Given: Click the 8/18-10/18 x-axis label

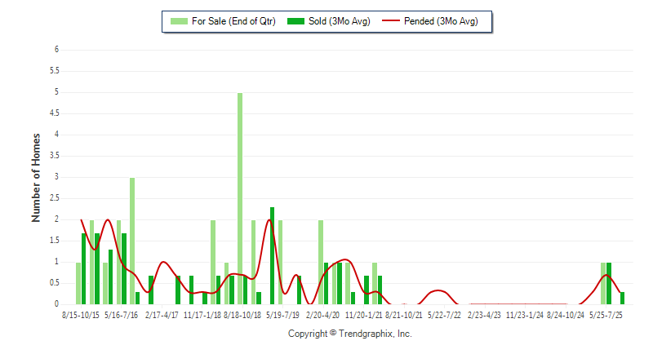Looking at the screenshot, I should (x=242, y=315).
